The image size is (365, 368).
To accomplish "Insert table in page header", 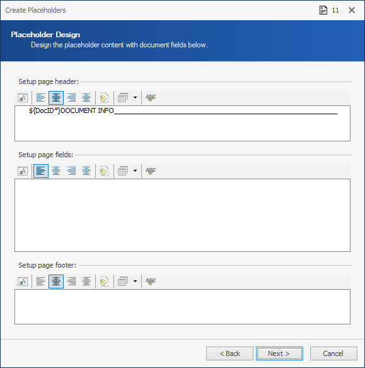I will 123,98.
